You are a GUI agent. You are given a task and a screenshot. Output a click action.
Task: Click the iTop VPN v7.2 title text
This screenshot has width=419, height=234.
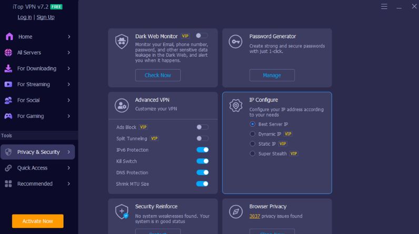(x=31, y=7)
